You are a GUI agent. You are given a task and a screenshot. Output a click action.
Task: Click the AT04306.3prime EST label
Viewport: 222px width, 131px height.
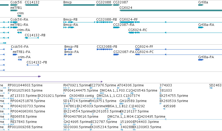(130, 85)
